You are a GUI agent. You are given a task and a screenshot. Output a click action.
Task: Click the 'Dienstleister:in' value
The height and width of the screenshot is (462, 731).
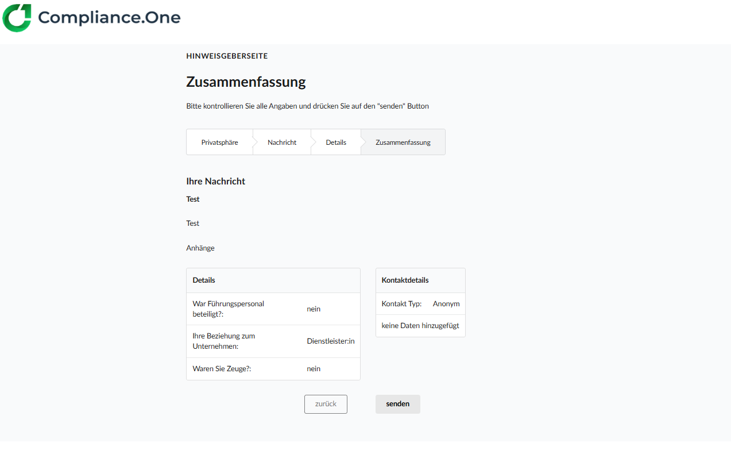(x=331, y=341)
